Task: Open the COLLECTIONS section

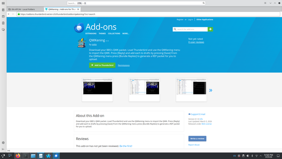Action: point(114,34)
